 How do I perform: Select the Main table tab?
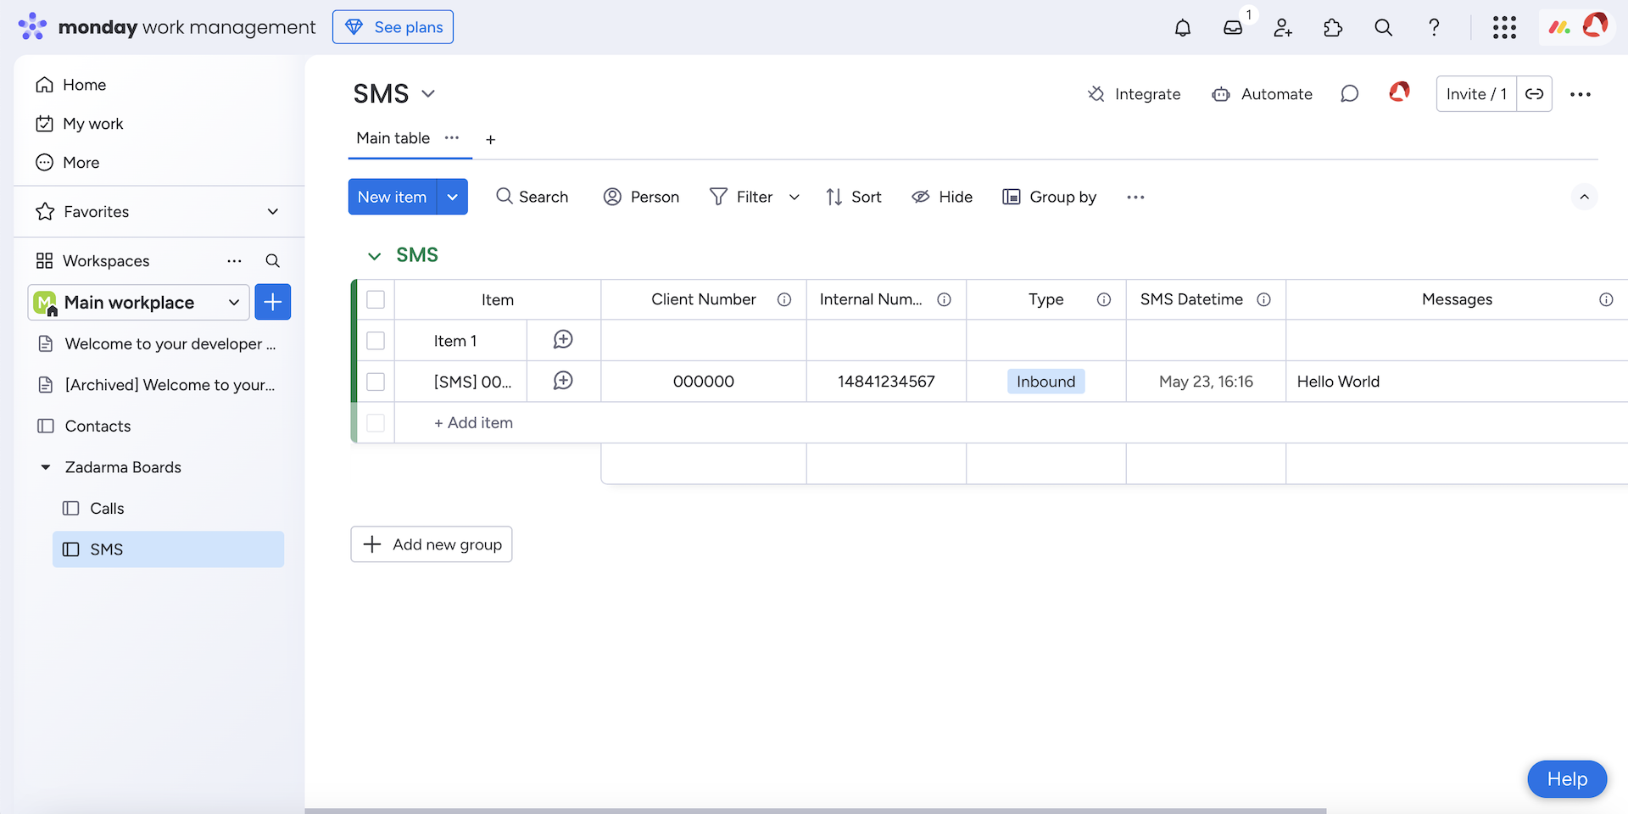[x=393, y=138]
